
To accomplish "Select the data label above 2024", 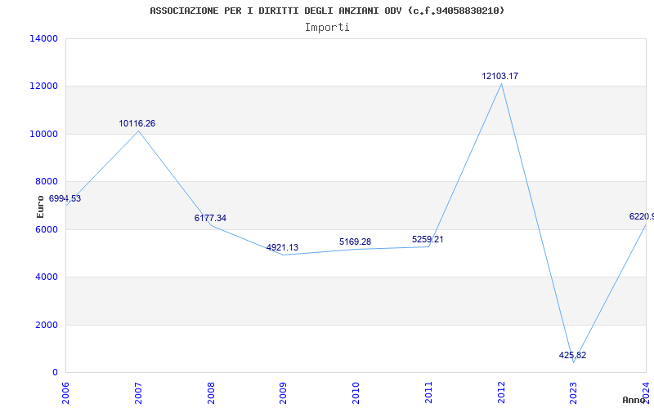I will click(x=642, y=216).
